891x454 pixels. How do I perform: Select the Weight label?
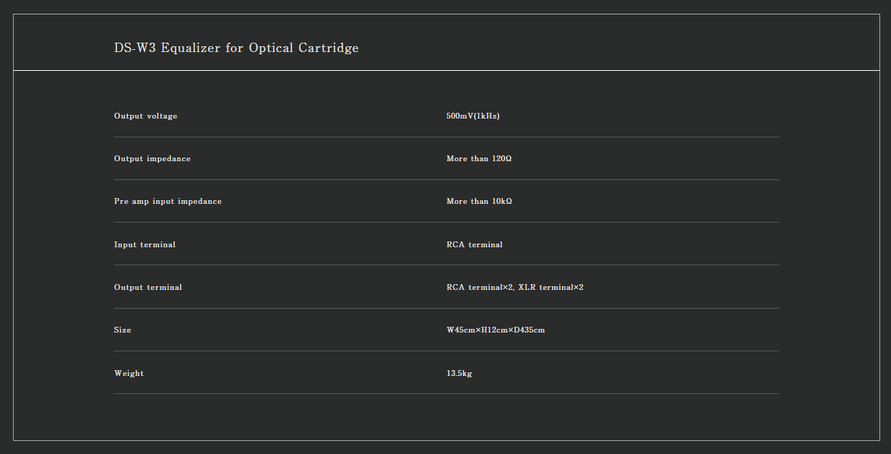(129, 374)
